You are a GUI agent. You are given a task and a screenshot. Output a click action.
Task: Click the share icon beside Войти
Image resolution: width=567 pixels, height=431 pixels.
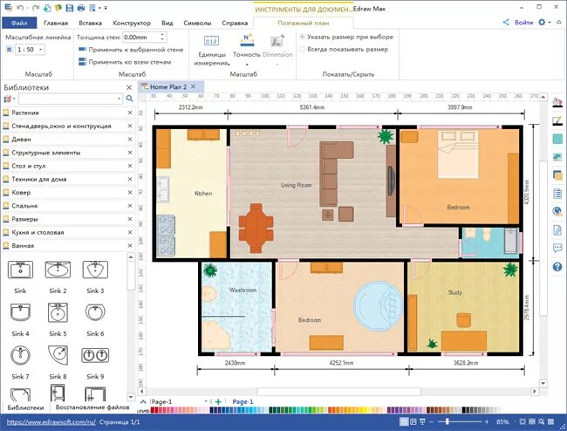click(506, 22)
